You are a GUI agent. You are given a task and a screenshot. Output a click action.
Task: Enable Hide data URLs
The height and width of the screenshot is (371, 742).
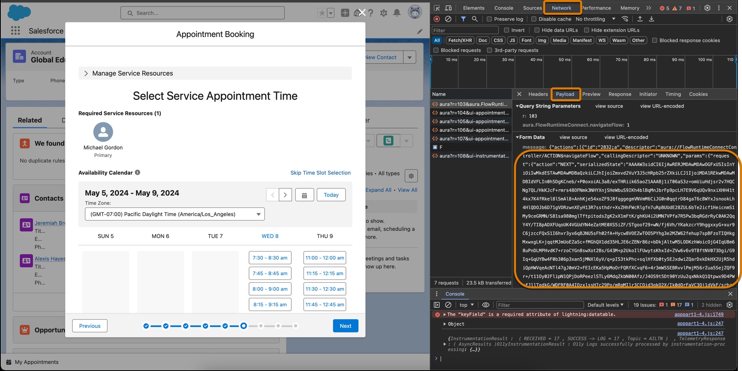tap(537, 30)
